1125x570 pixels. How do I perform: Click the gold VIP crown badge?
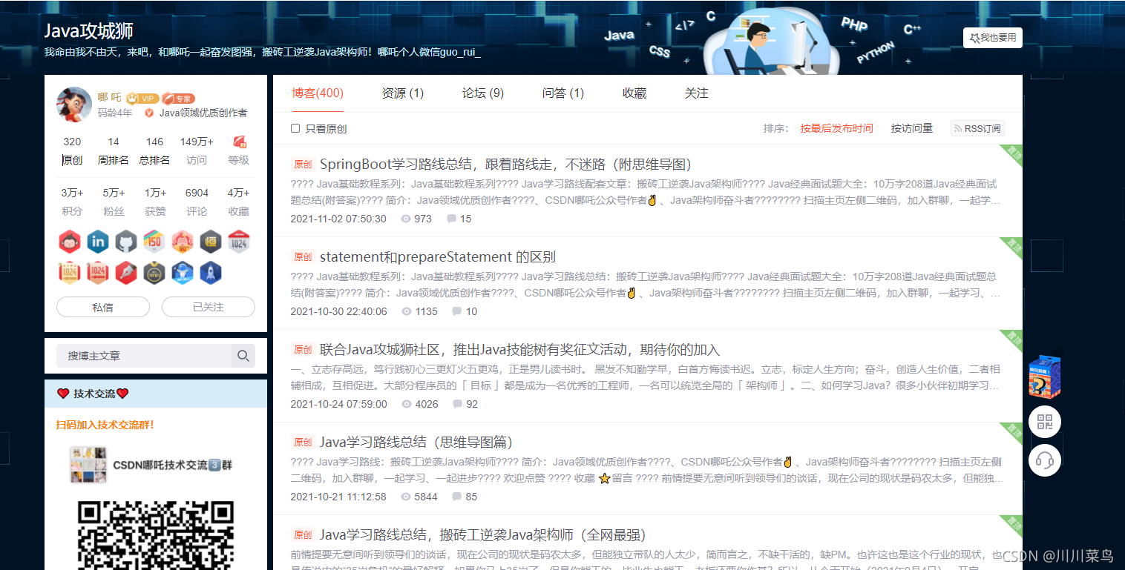pos(142,98)
